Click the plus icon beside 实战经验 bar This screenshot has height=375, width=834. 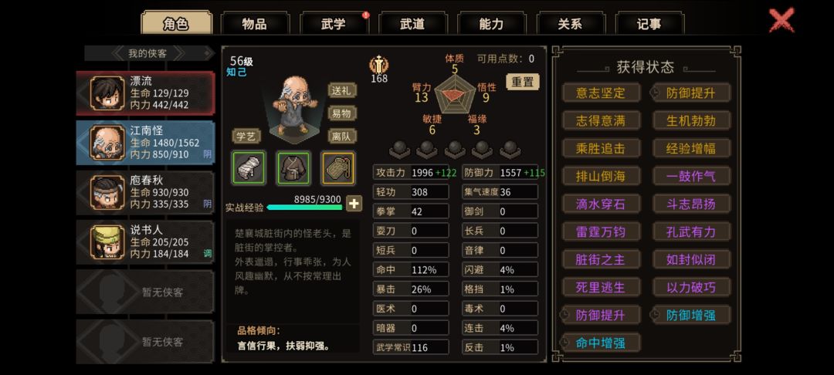pyautogui.click(x=354, y=204)
